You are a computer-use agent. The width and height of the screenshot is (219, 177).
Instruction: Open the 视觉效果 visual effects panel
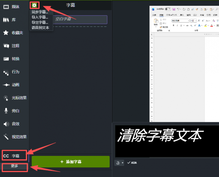coord(15,137)
